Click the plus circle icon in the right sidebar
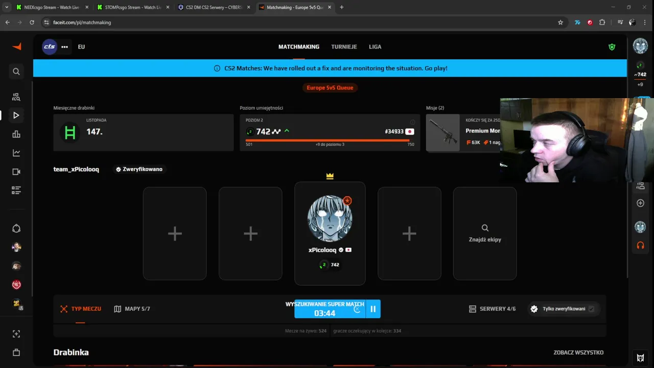Image resolution: width=654 pixels, height=368 pixels. (640, 203)
